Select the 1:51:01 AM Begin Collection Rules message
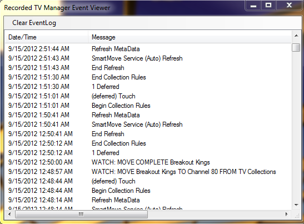The height and width of the screenshot is (224, 304). point(121,106)
